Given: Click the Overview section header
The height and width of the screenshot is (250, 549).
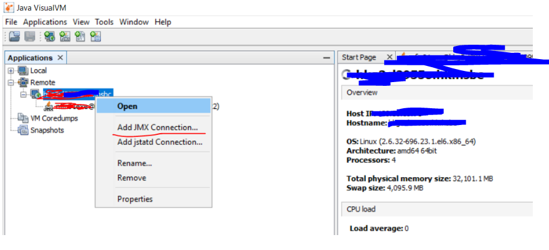Looking at the screenshot, I should click(x=436, y=93).
